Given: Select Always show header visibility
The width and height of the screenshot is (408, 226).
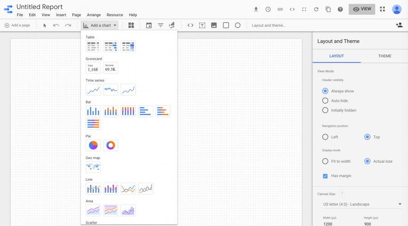Looking at the screenshot, I should pos(325,91).
